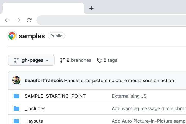The height and width of the screenshot is (124, 186).
Task: Click the browser back arrow
Action: (7, 20)
